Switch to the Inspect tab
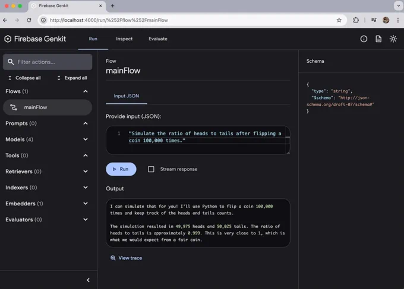This screenshot has width=404, height=289. [124, 39]
